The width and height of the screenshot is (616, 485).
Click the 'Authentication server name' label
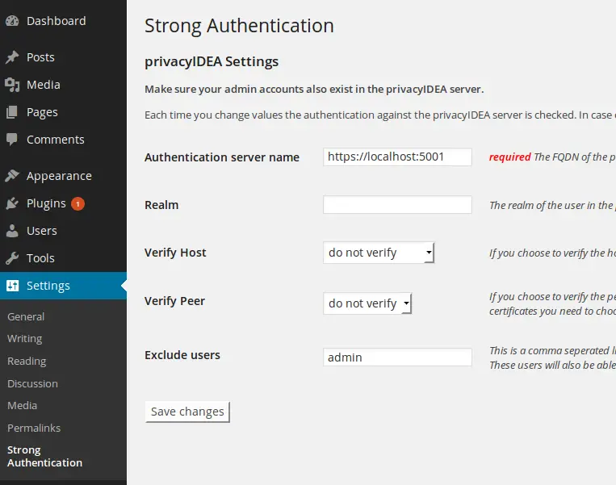(222, 157)
